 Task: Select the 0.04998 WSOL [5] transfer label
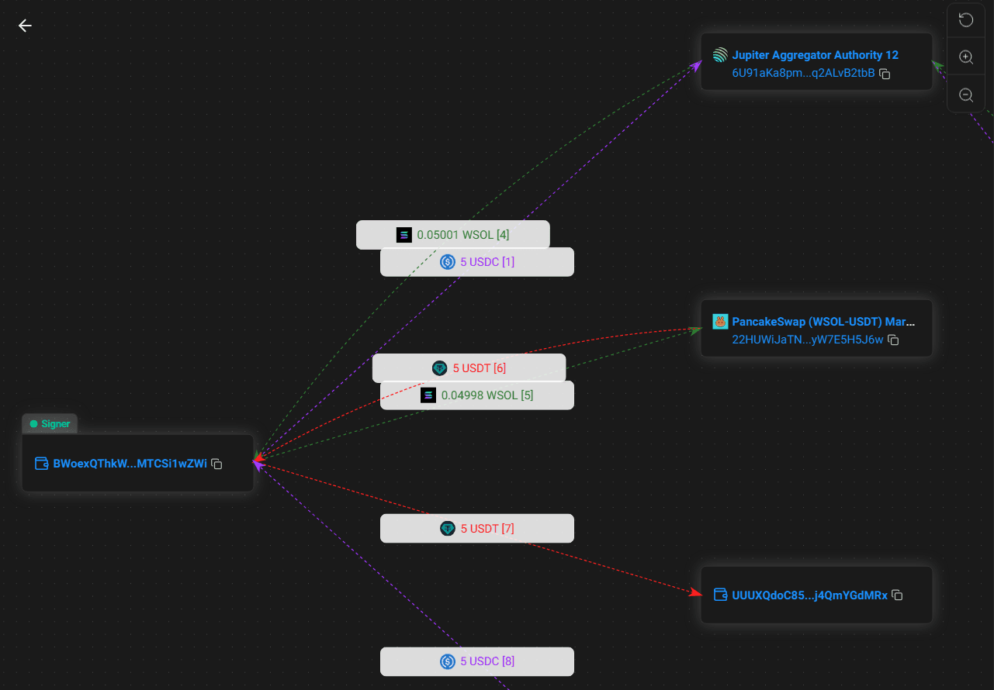click(x=477, y=395)
